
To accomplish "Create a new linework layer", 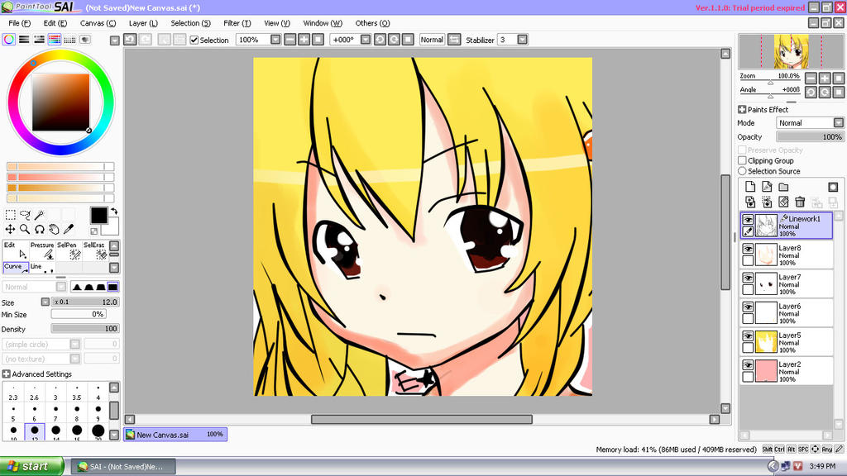I will tap(767, 187).
